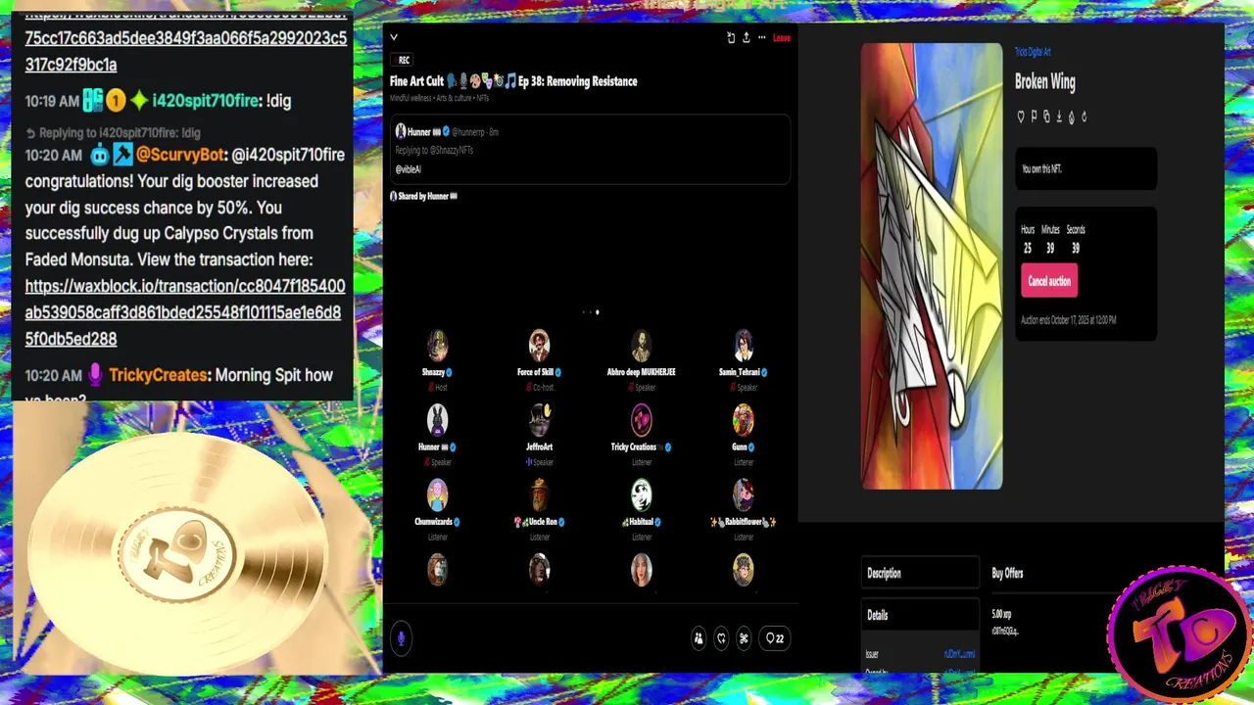Click the waxblock.io 75cc17c transaction link
This screenshot has height=705, width=1254.
pos(185,41)
